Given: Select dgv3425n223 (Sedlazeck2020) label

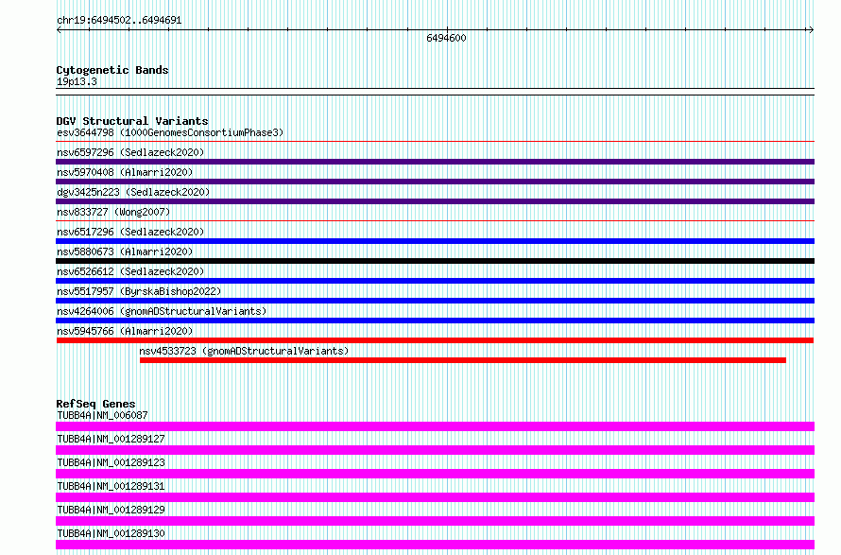Looking at the screenshot, I should pos(133,192).
